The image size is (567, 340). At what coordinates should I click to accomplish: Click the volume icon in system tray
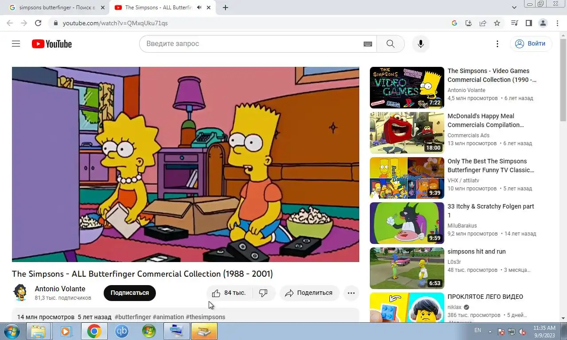click(x=522, y=331)
